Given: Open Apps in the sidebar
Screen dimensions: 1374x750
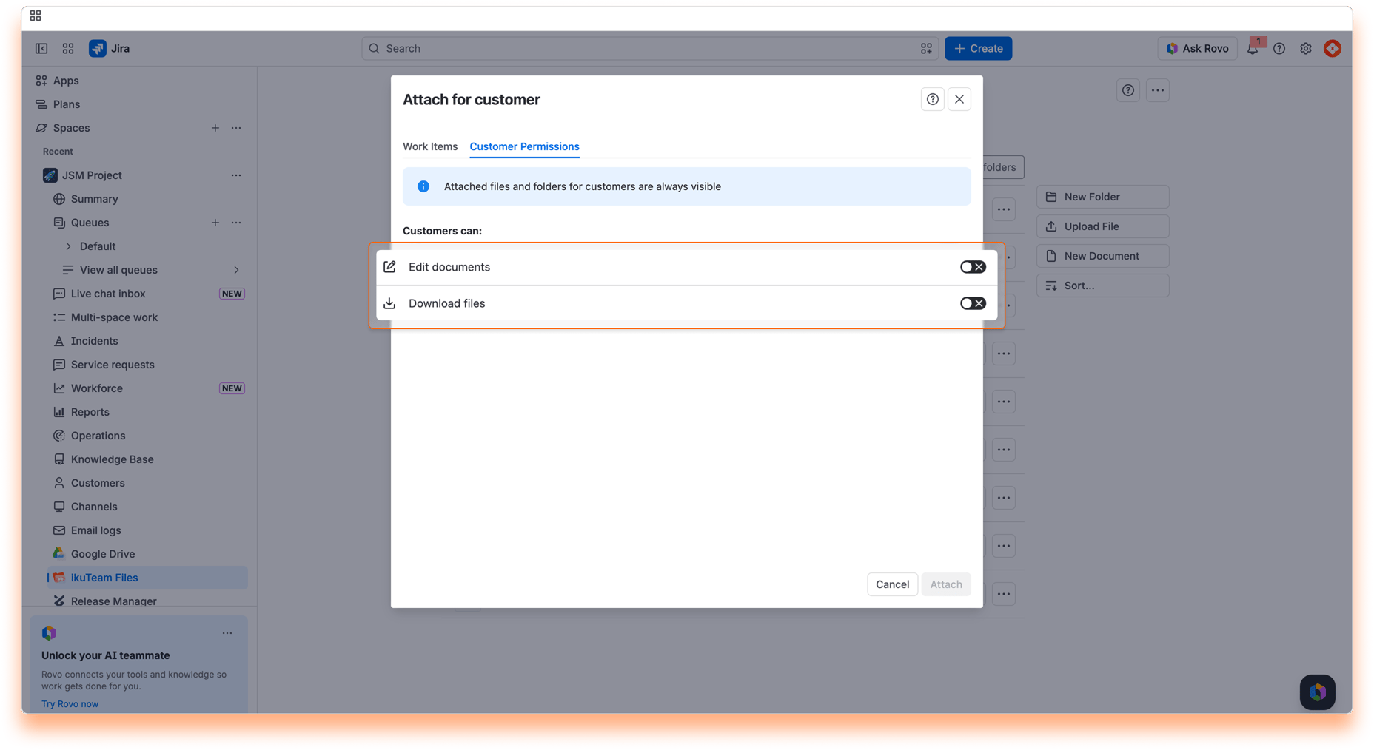Looking at the screenshot, I should pos(66,81).
